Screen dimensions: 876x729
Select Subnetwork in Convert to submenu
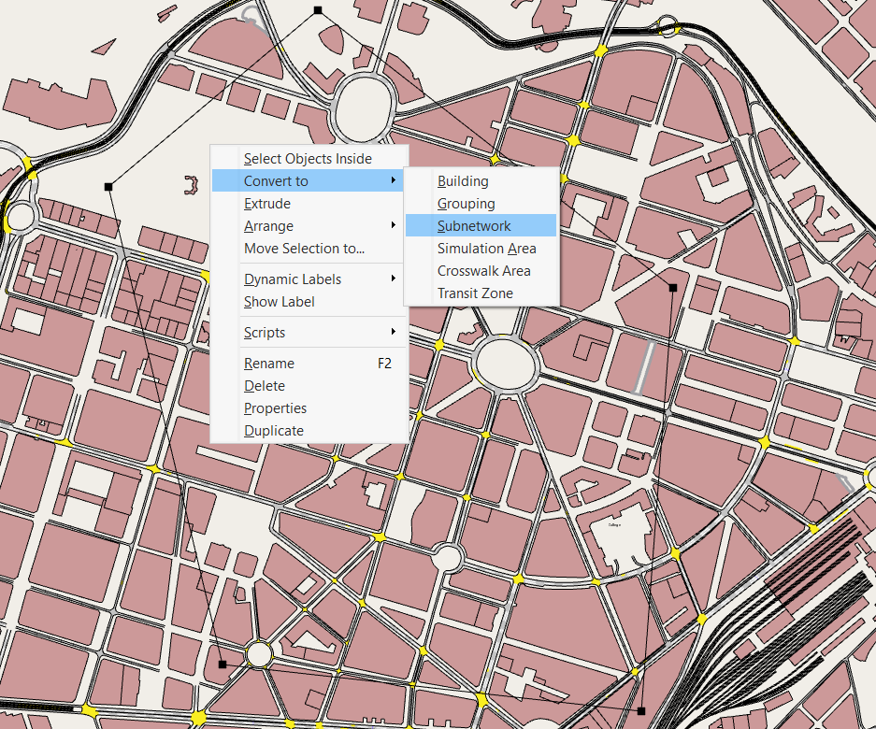point(474,226)
